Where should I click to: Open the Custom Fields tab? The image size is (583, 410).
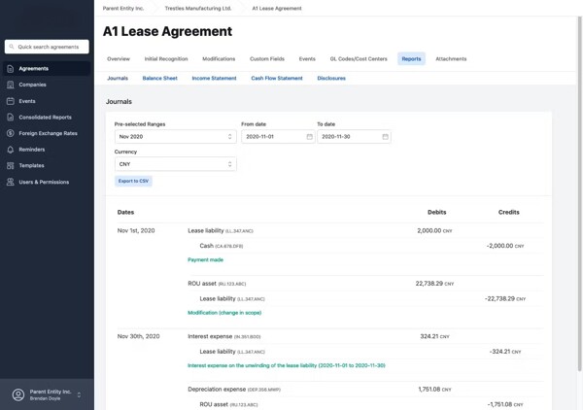(x=267, y=58)
